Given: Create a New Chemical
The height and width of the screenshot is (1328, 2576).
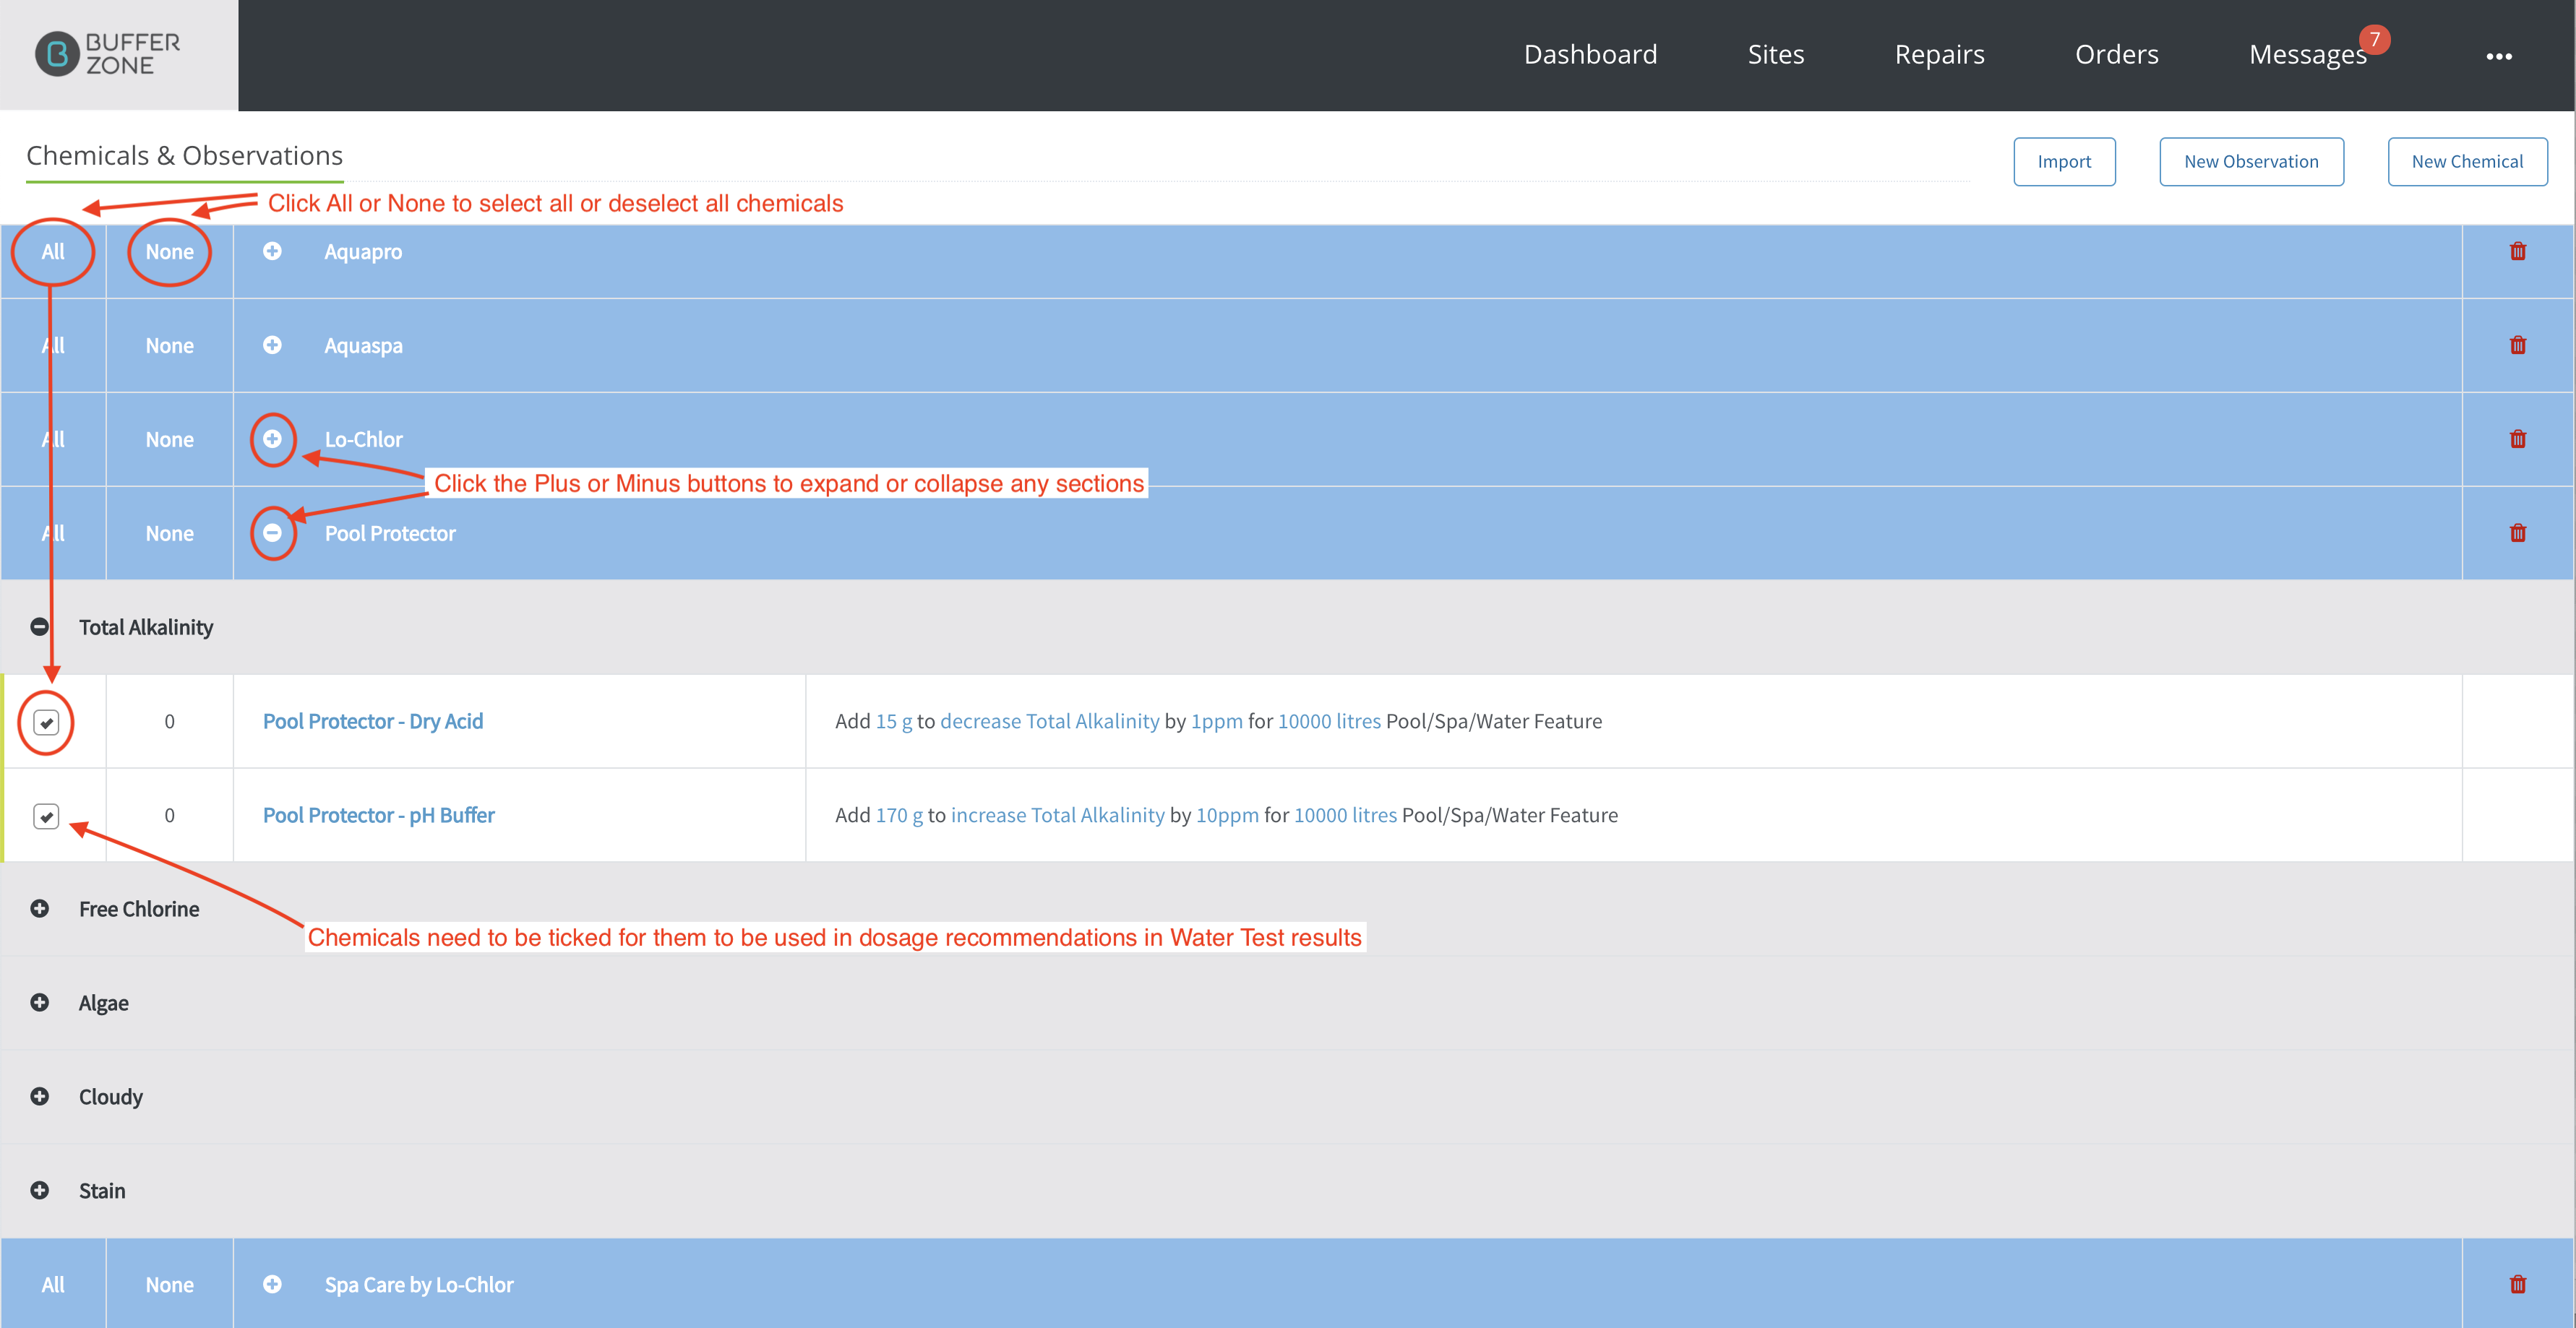Looking at the screenshot, I should [x=2467, y=162].
